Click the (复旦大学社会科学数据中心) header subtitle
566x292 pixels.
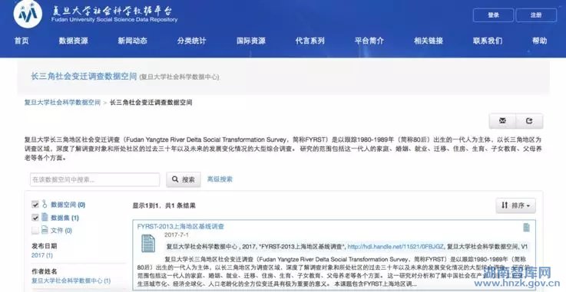coord(180,77)
